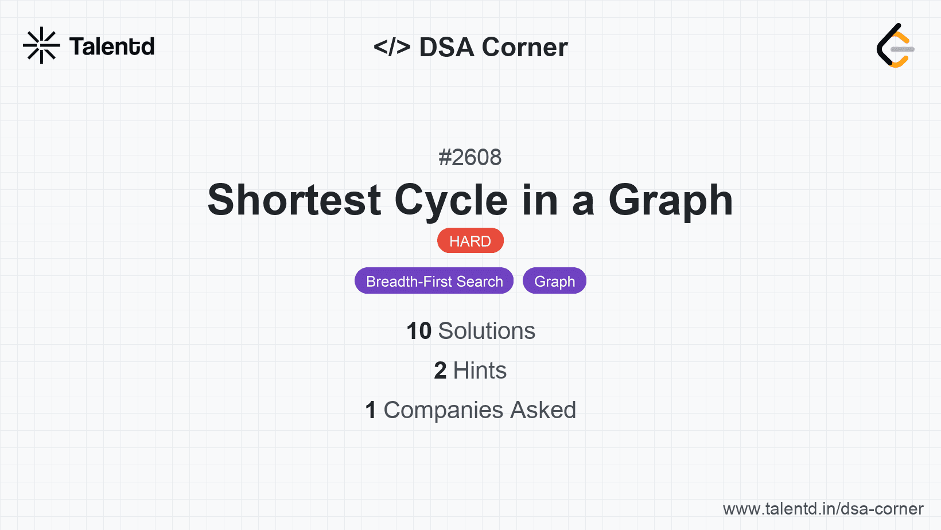The height and width of the screenshot is (530, 941).
Task: Click the word Cycle in the title
Action: pyautogui.click(x=451, y=200)
